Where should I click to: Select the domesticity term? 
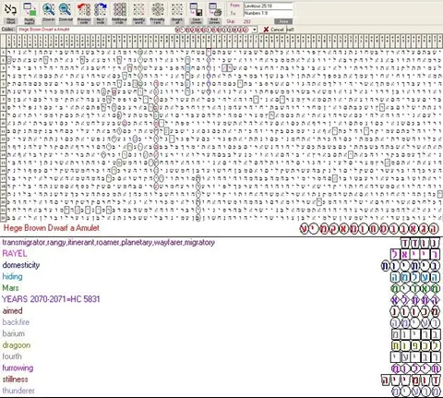click(21, 265)
